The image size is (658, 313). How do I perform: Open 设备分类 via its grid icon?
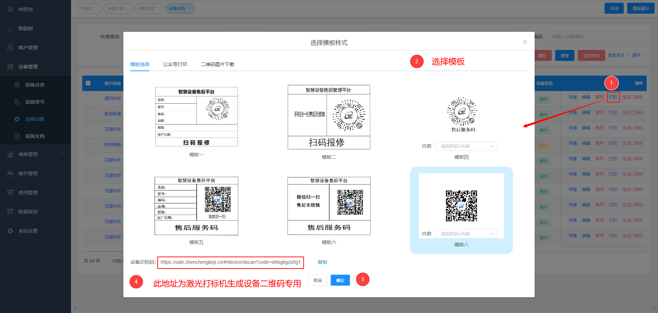[17, 85]
